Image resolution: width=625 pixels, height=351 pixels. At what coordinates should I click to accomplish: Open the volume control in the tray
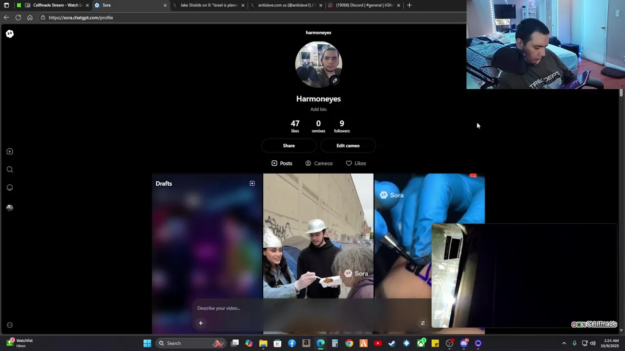click(593, 343)
